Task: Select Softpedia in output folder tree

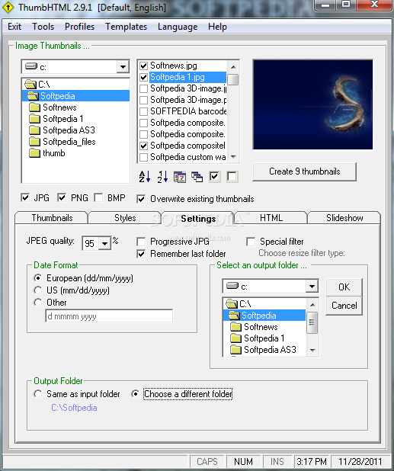Action: tap(264, 316)
